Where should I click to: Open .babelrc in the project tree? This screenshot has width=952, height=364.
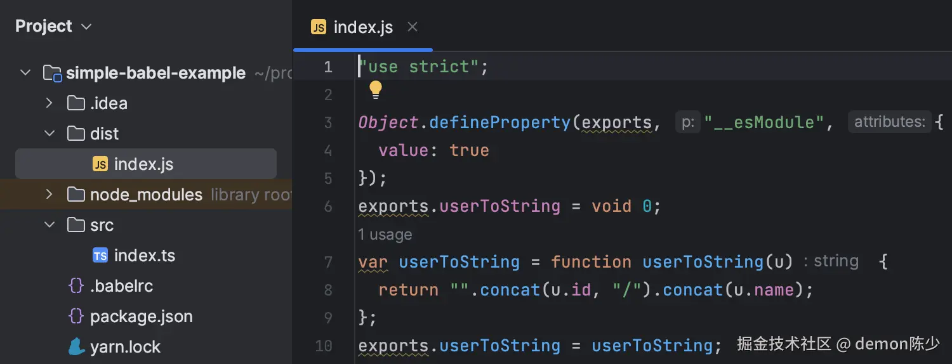122,286
